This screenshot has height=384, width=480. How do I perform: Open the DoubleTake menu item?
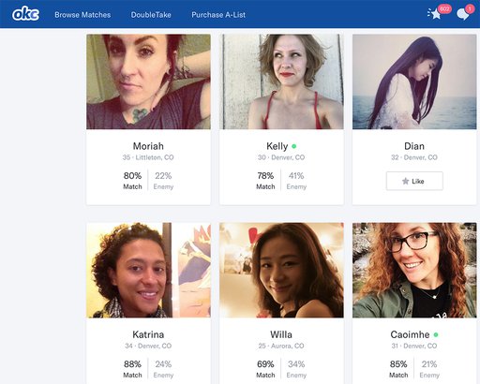(x=151, y=15)
